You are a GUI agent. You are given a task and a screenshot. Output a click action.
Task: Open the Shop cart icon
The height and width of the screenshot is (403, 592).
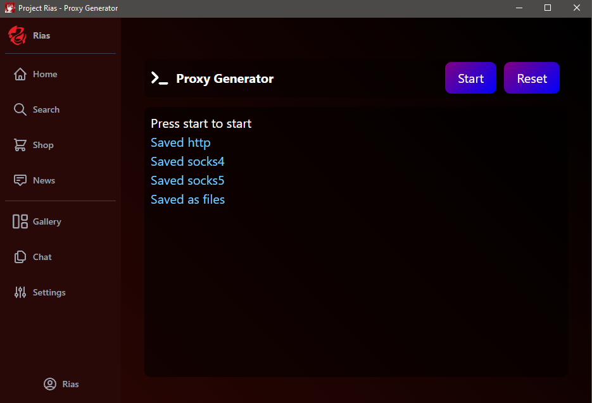(20, 145)
